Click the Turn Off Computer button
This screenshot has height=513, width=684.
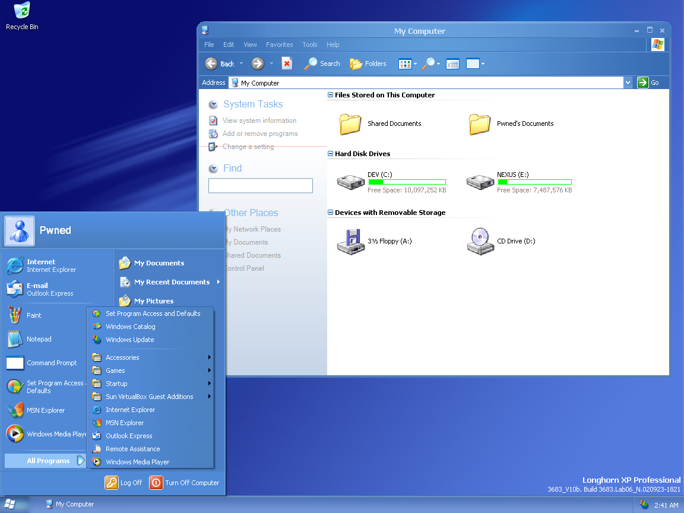pos(185,483)
